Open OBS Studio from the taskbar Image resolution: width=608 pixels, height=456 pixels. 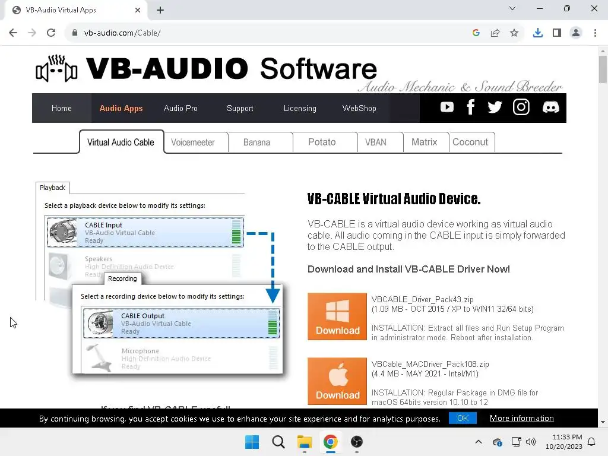[357, 442]
